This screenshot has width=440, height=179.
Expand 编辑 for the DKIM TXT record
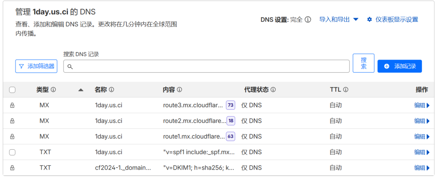[x=422, y=168]
